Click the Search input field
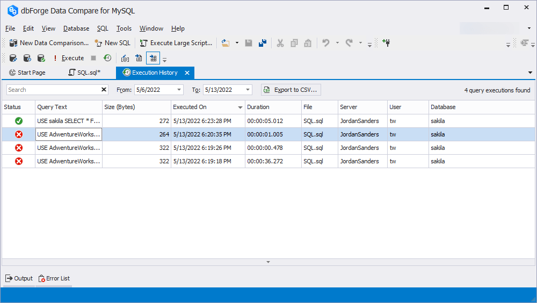The image size is (537, 303). pyautogui.click(x=53, y=90)
